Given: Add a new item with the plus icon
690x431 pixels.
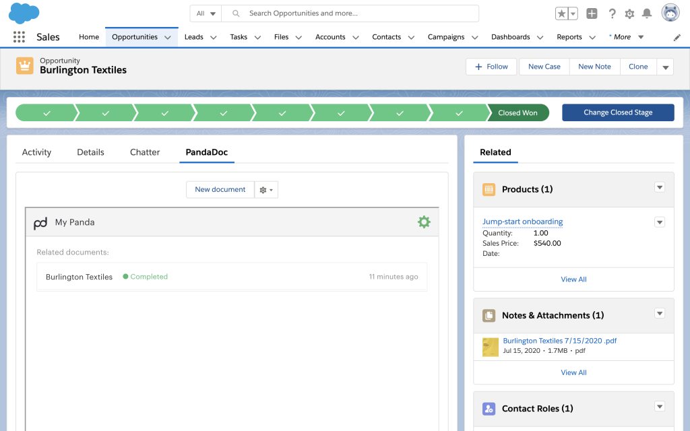Looking at the screenshot, I should pos(592,13).
